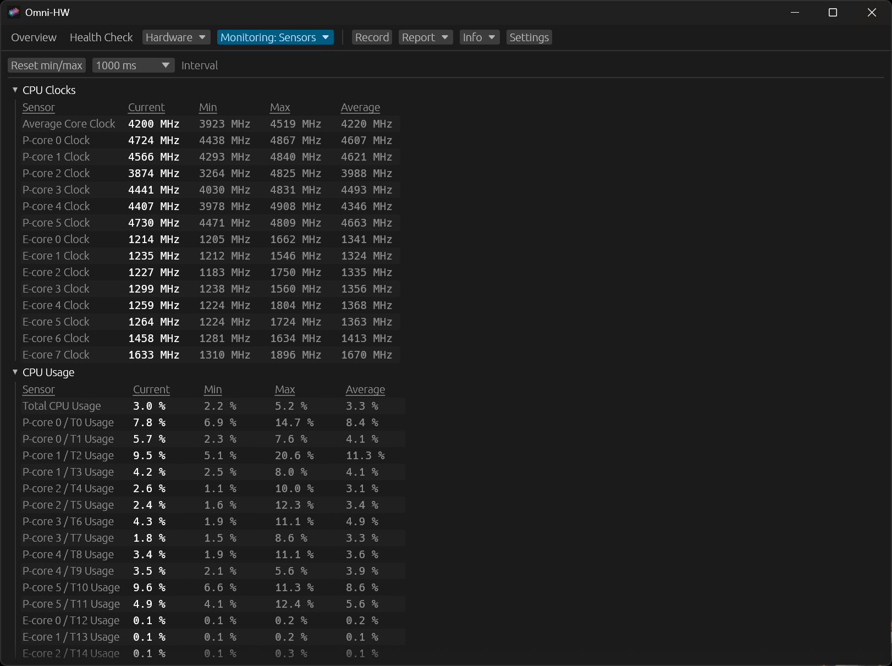Sort CPU Clocks by Sensor column
892x666 pixels.
coord(38,107)
